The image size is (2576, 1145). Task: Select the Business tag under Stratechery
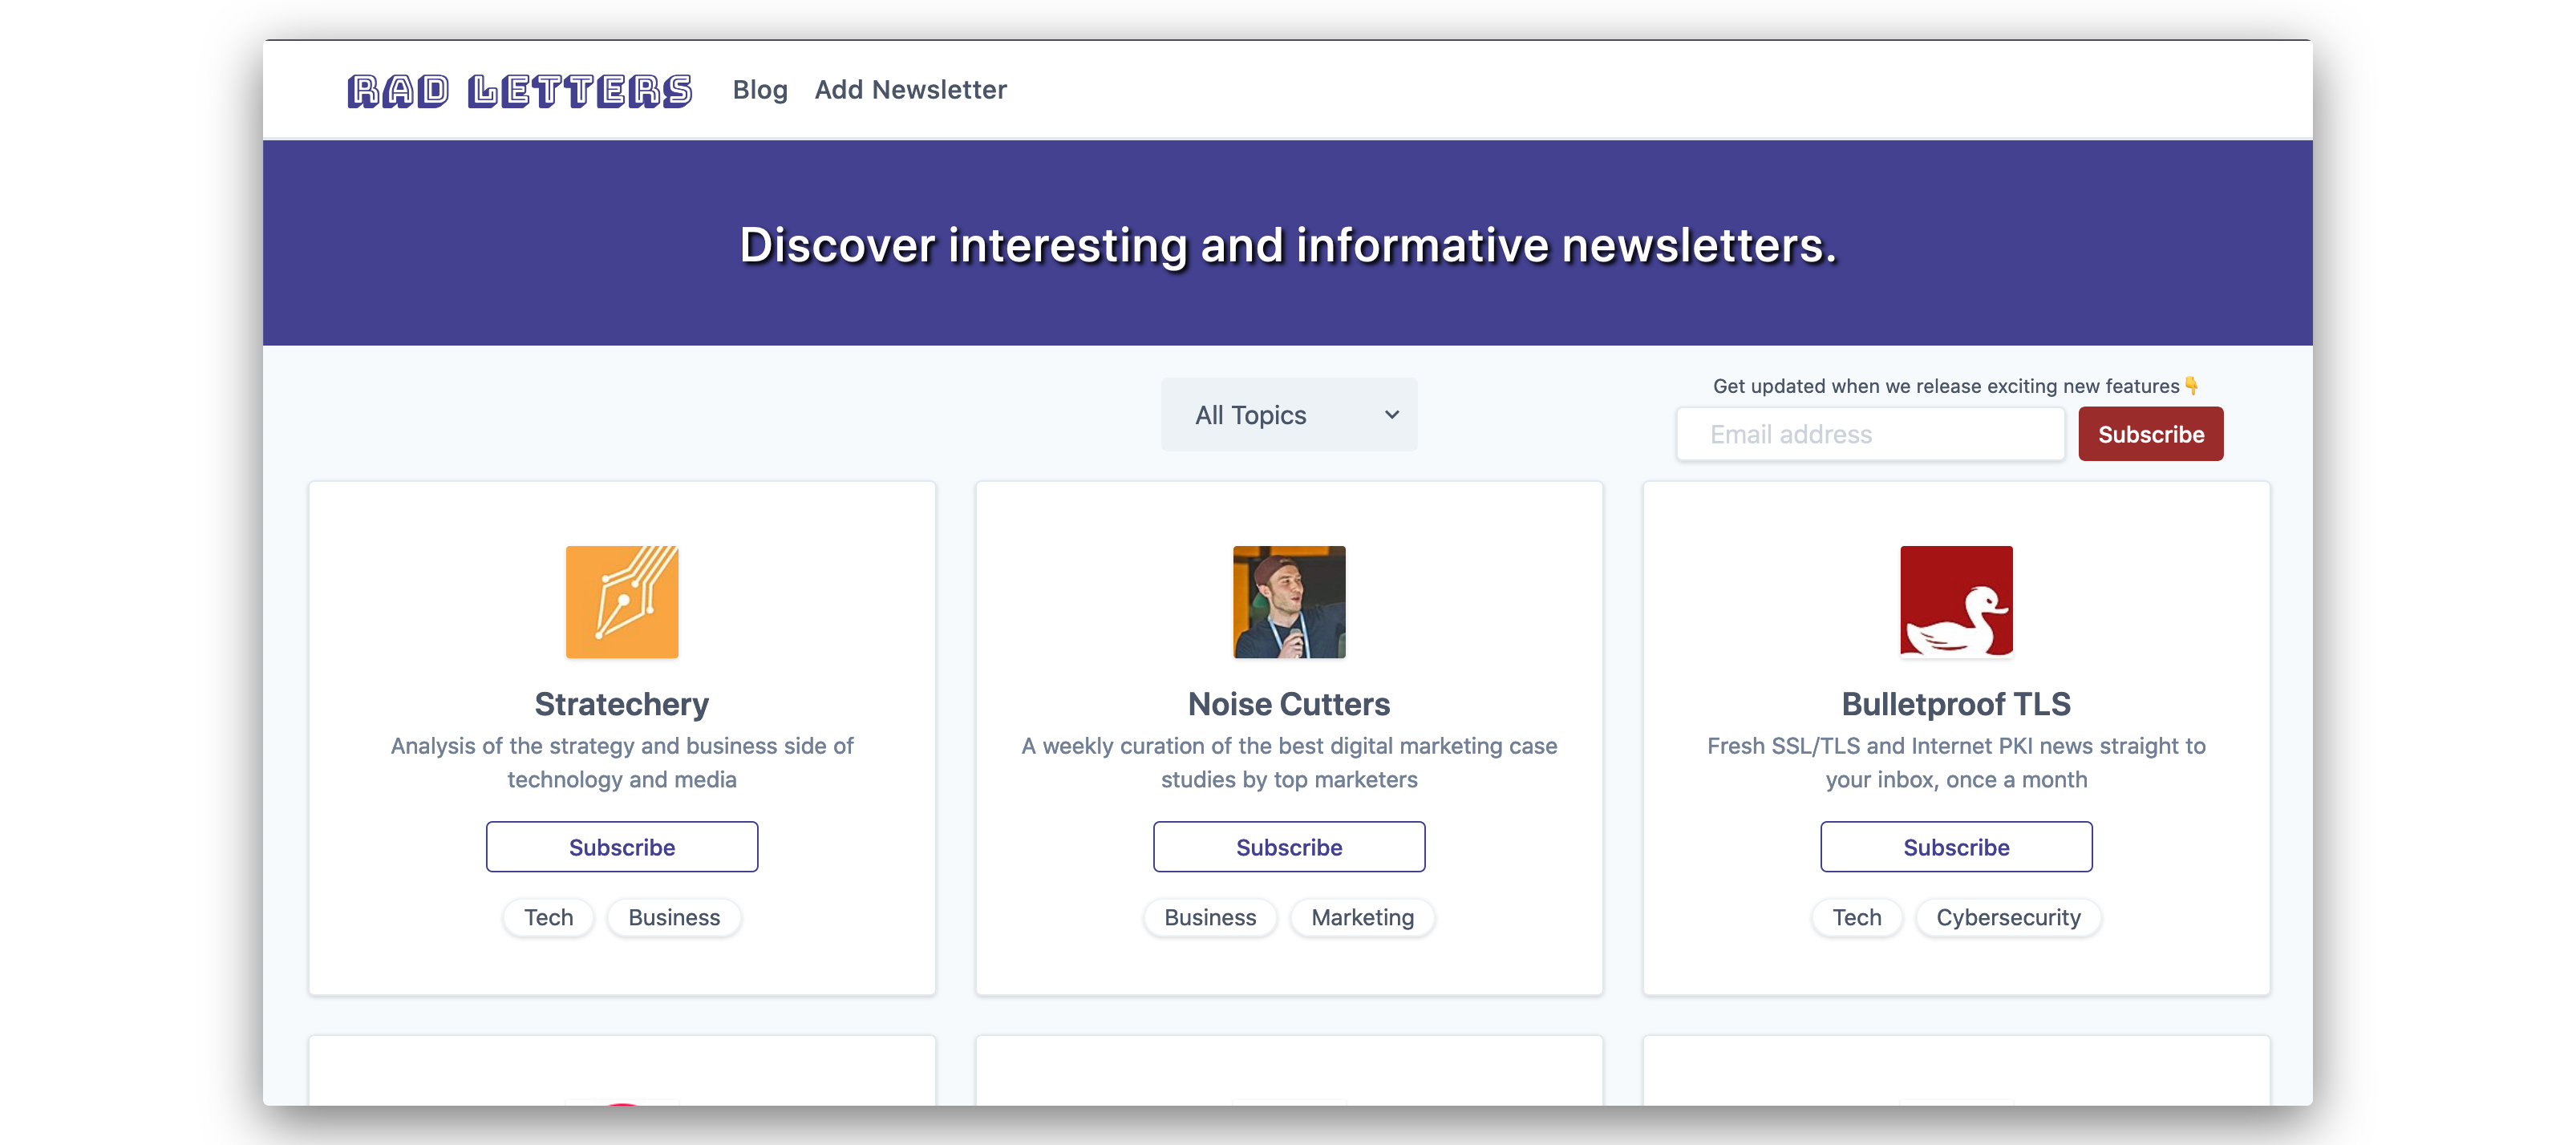click(x=674, y=917)
